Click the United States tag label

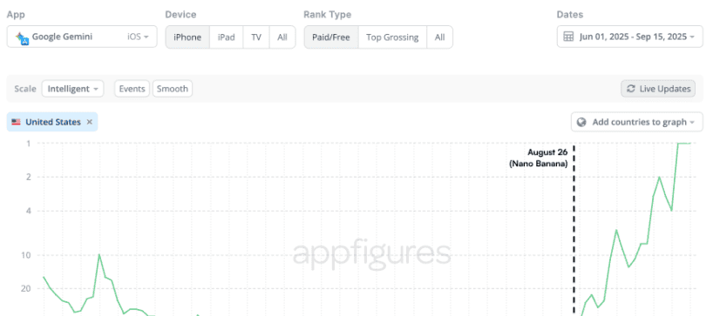53,122
